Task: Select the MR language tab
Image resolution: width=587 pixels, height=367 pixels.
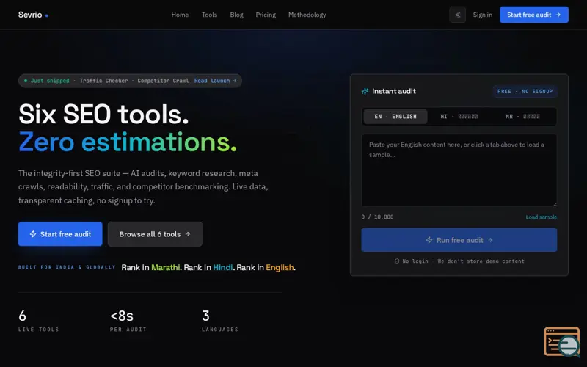Action: 522,117
